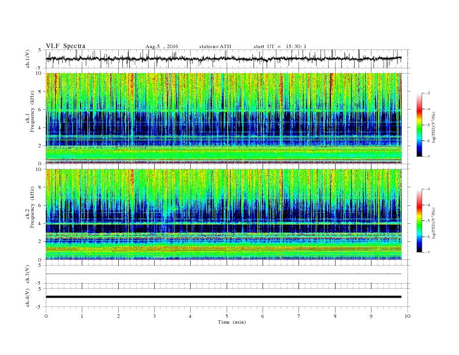This screenshot has width=459, height=355.
Task: Click the 'VLF Spectra' plot title
Action: click(65, 46)
